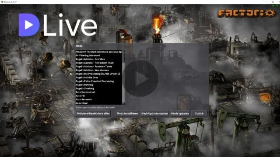The image size is (280, 157).
Task: Click the Mods updaten button
Action: coord(180,113)
